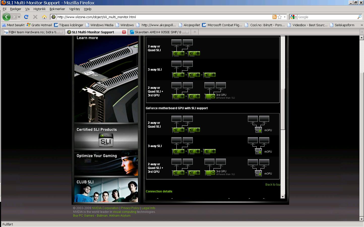The height and width of the screenshot is (227, 364).
Task: Click the Stop loading X icon
Action: pos(35,17)
